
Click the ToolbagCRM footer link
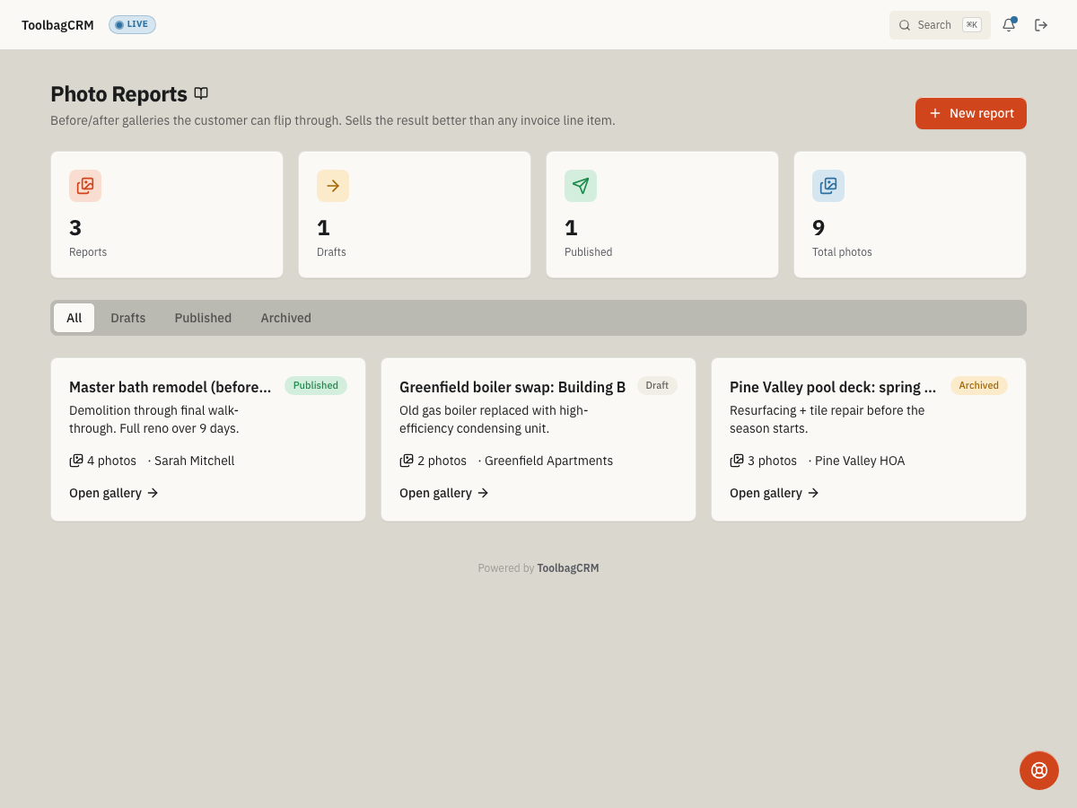(568, 568)
